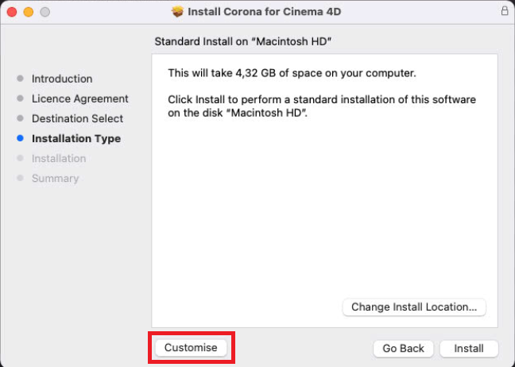515x367 pixels.
Task: Click the lock icon in the title bar
Action: tap(505, 12)
